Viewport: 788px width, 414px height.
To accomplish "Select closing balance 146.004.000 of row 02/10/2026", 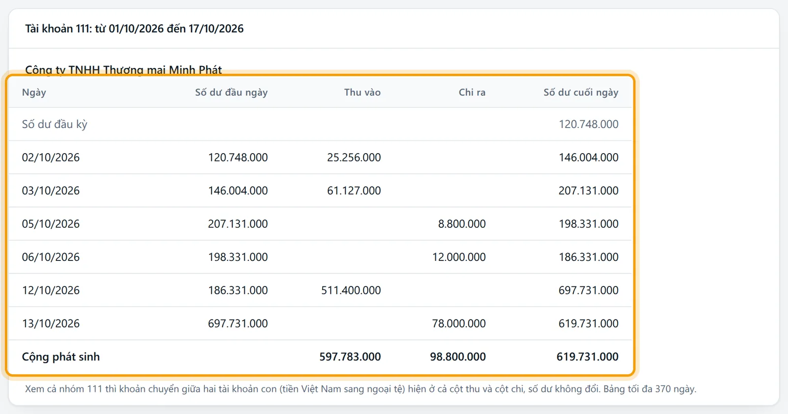I will 589,158.
